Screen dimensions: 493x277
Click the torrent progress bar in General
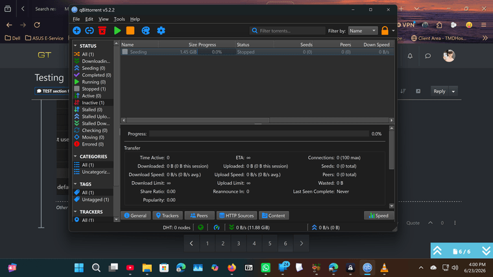point(259,134)
